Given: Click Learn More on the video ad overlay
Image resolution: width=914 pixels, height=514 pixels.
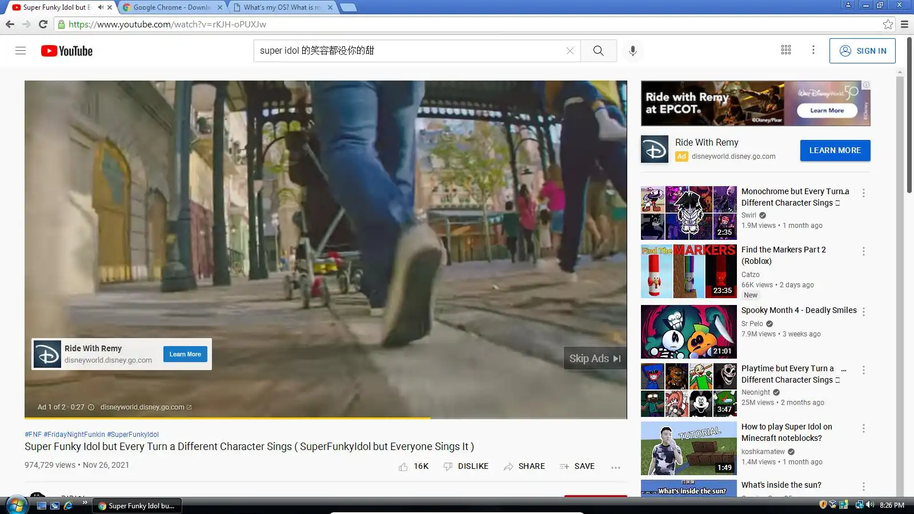Looking at the screenshot, I should click(185, 354).
